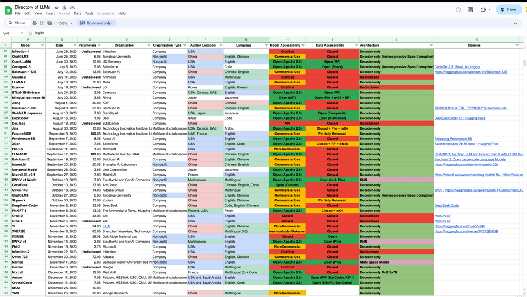The image size is (527, 297).
Task: Open version history clock icon
Action: point(458,9)
